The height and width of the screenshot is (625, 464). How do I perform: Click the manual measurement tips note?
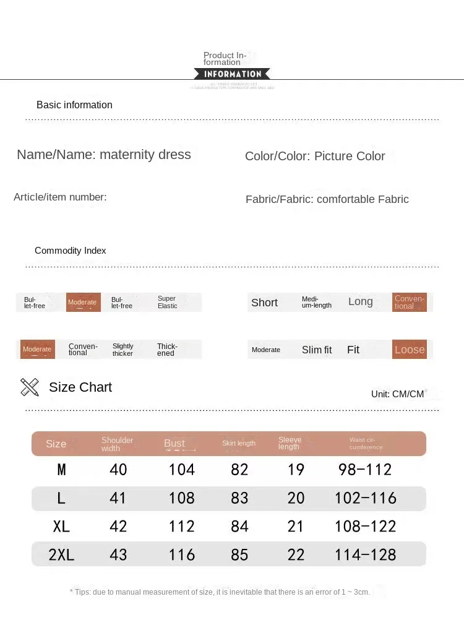(220, 592)
